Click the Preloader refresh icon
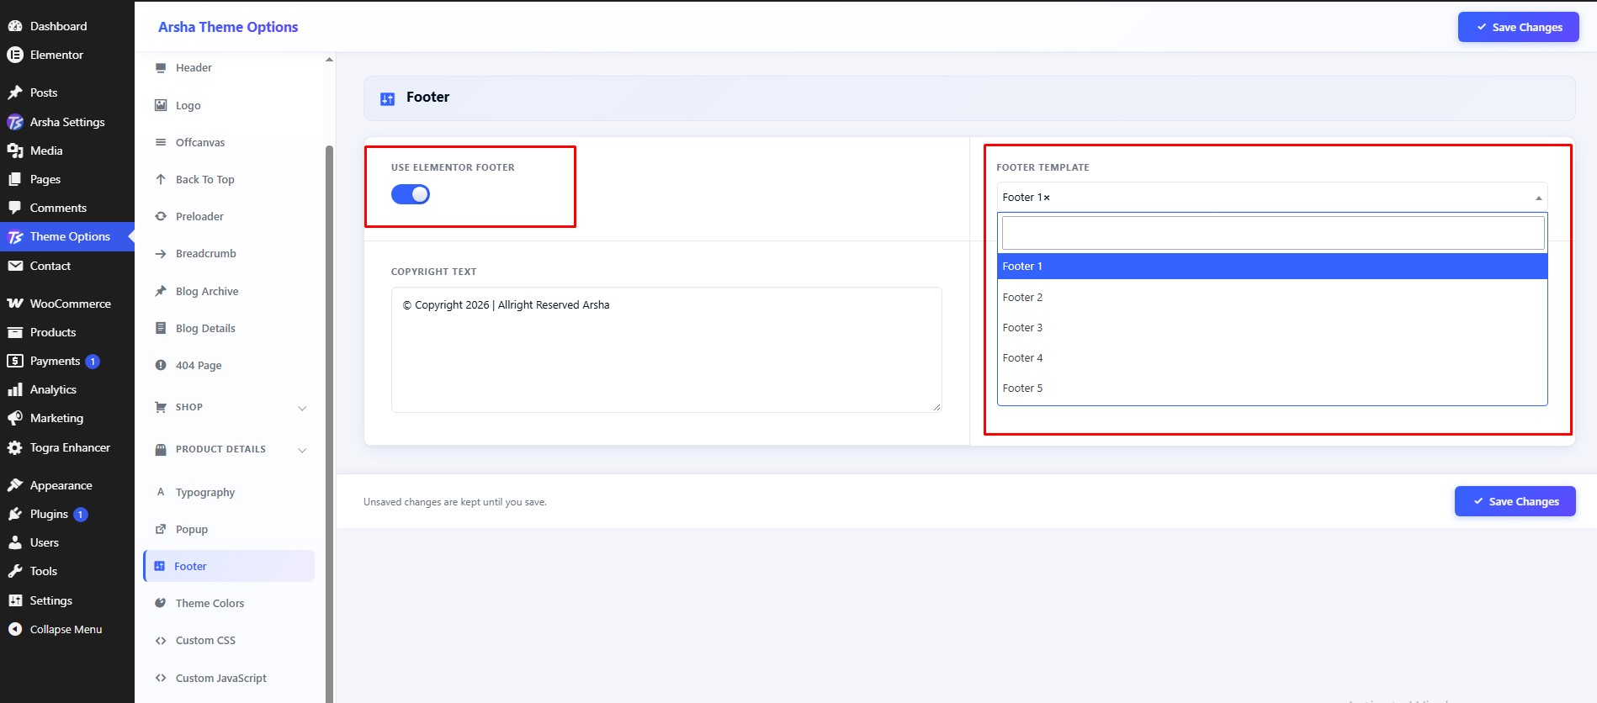Screen dimensions: 1597x703 tap(161, 216)
